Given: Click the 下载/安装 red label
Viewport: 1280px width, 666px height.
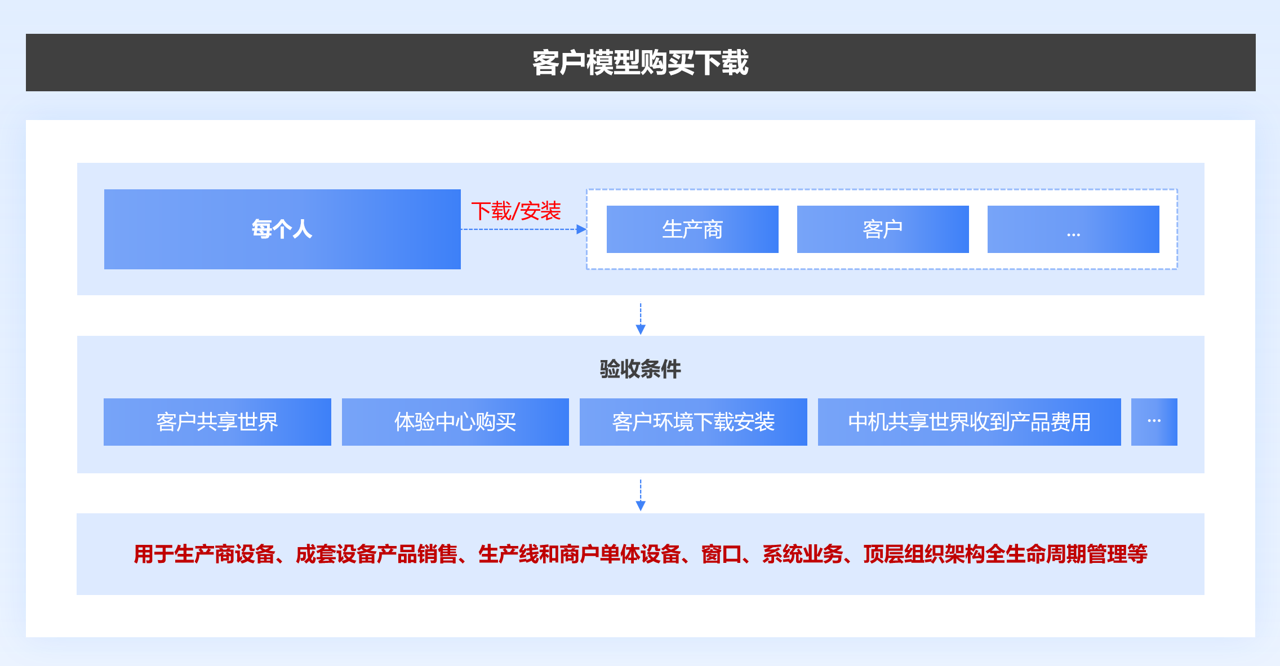Looking at the screenshot, I should click(x=515, y=211).
